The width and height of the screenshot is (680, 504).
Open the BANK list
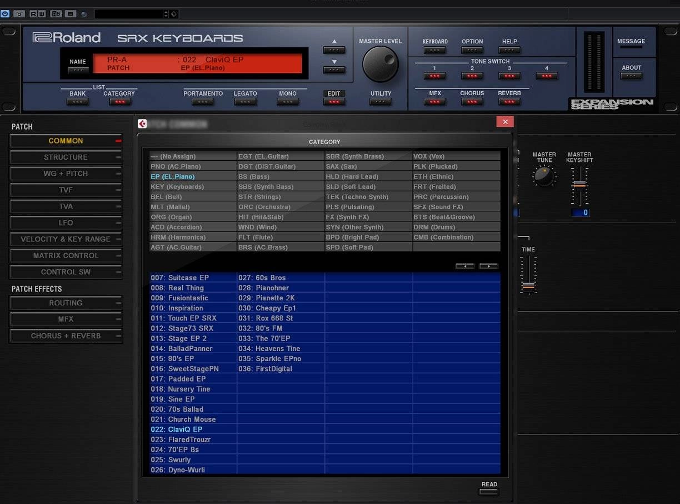tap(77, 102)
